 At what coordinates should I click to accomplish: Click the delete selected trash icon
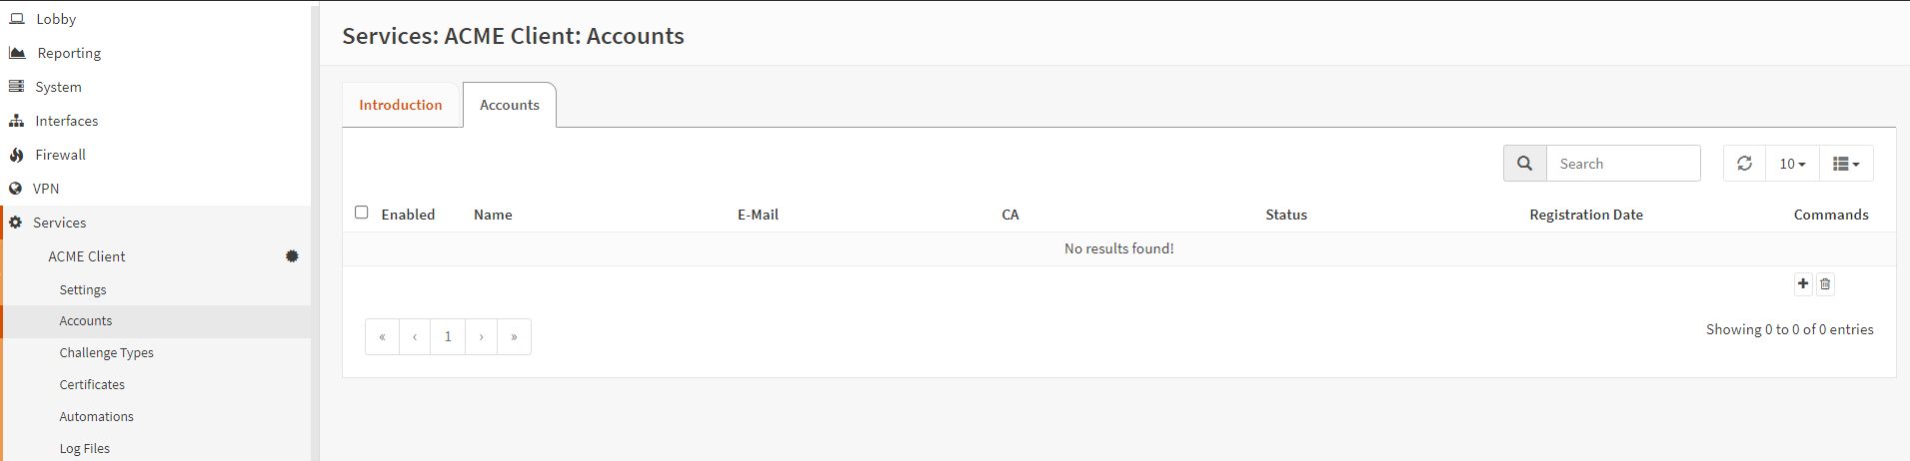[1825, 284]
